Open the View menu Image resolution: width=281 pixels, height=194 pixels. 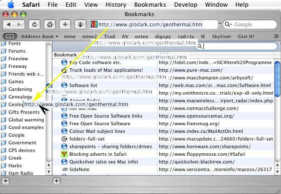(91, 5)
